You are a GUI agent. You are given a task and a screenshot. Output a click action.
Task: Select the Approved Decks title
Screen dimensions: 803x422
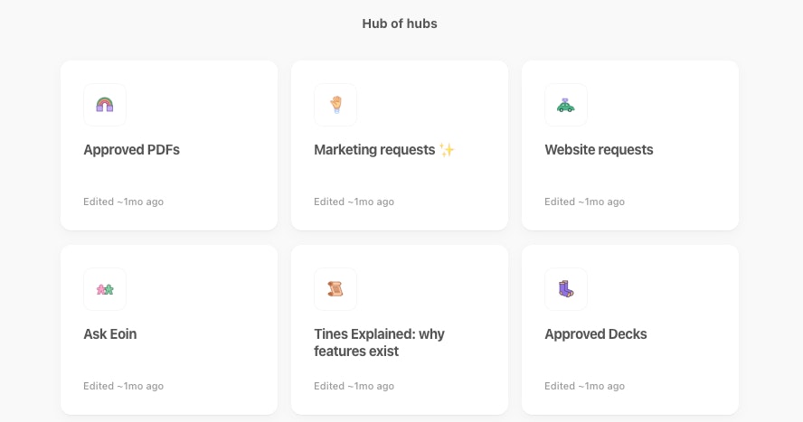pyautogui.click(x=596, y=334)
